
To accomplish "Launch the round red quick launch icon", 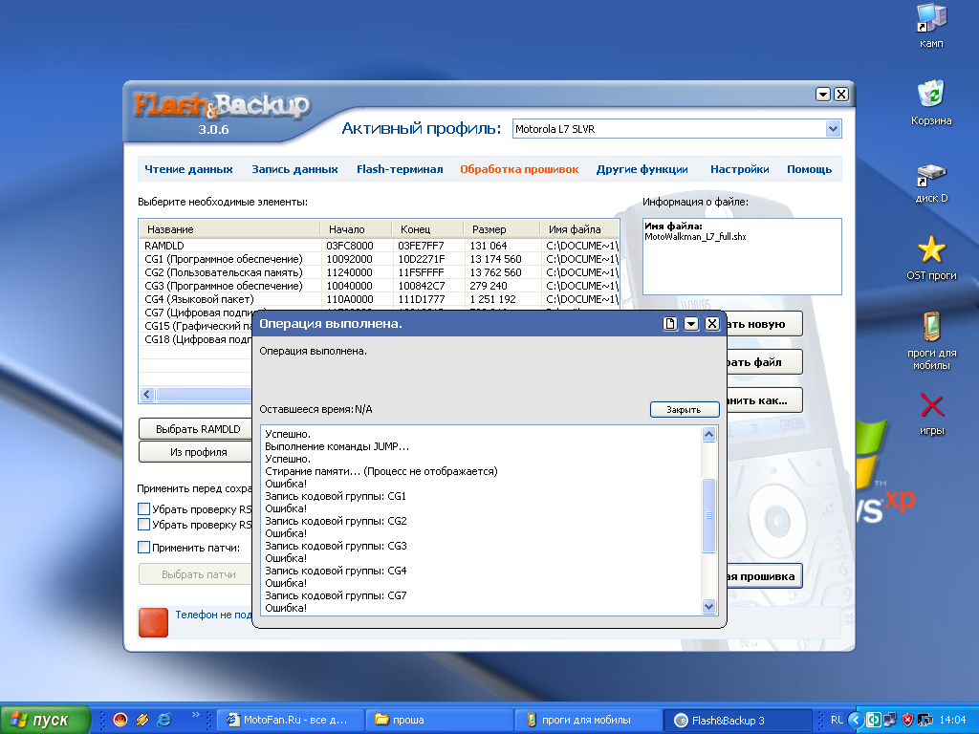I will 120,720.
